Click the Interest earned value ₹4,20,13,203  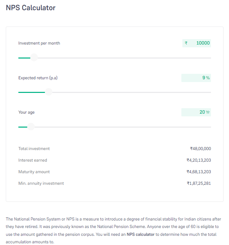pyautogui.click(x=199, y=160)
